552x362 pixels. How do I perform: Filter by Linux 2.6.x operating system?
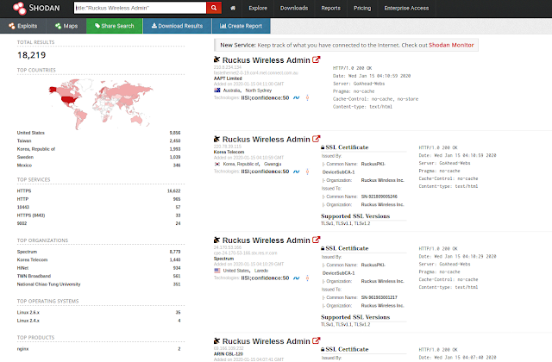(28, 312)
